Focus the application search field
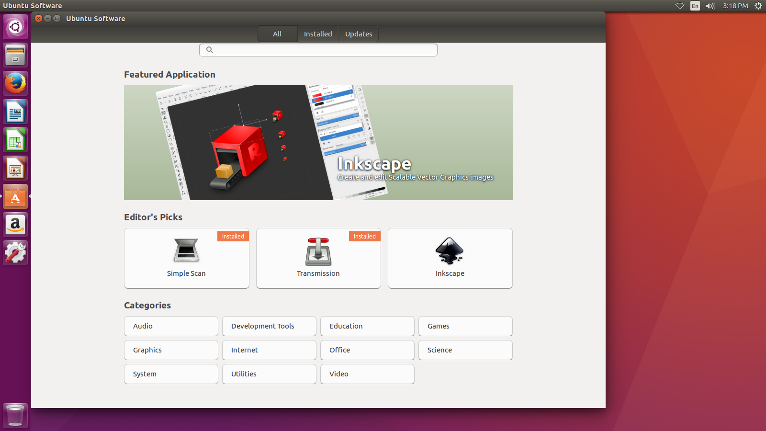 coord(318,50)
